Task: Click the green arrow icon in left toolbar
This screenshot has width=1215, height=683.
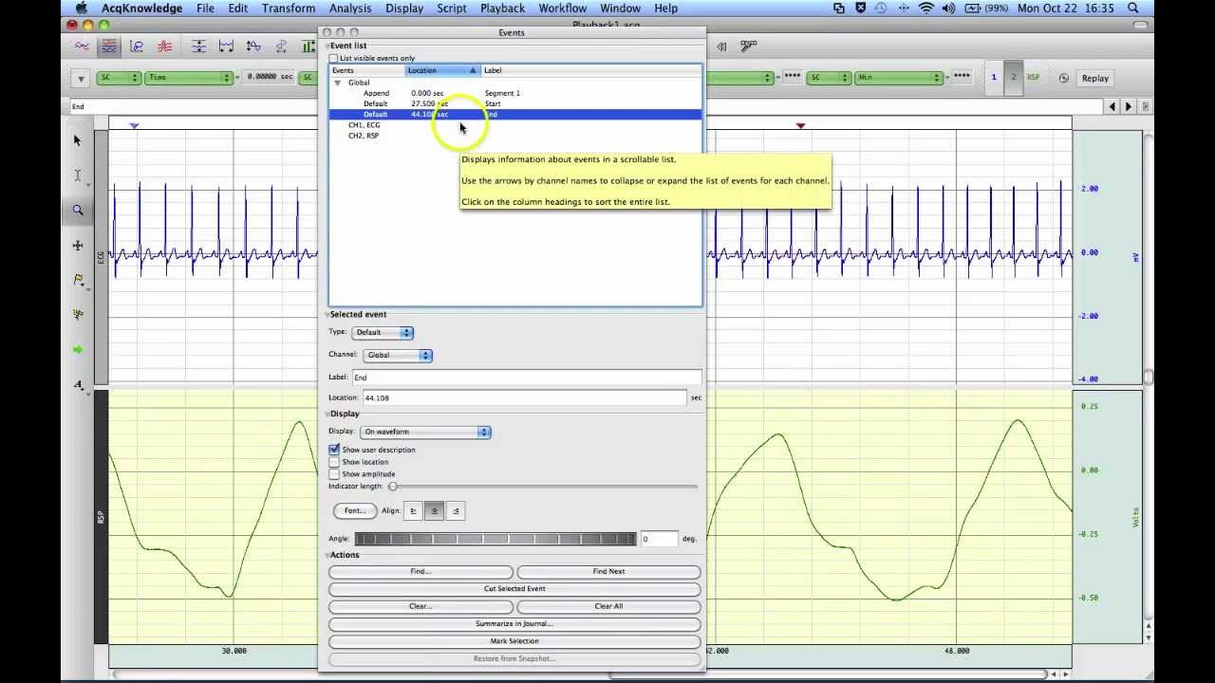Action: (x=78, y=350)
